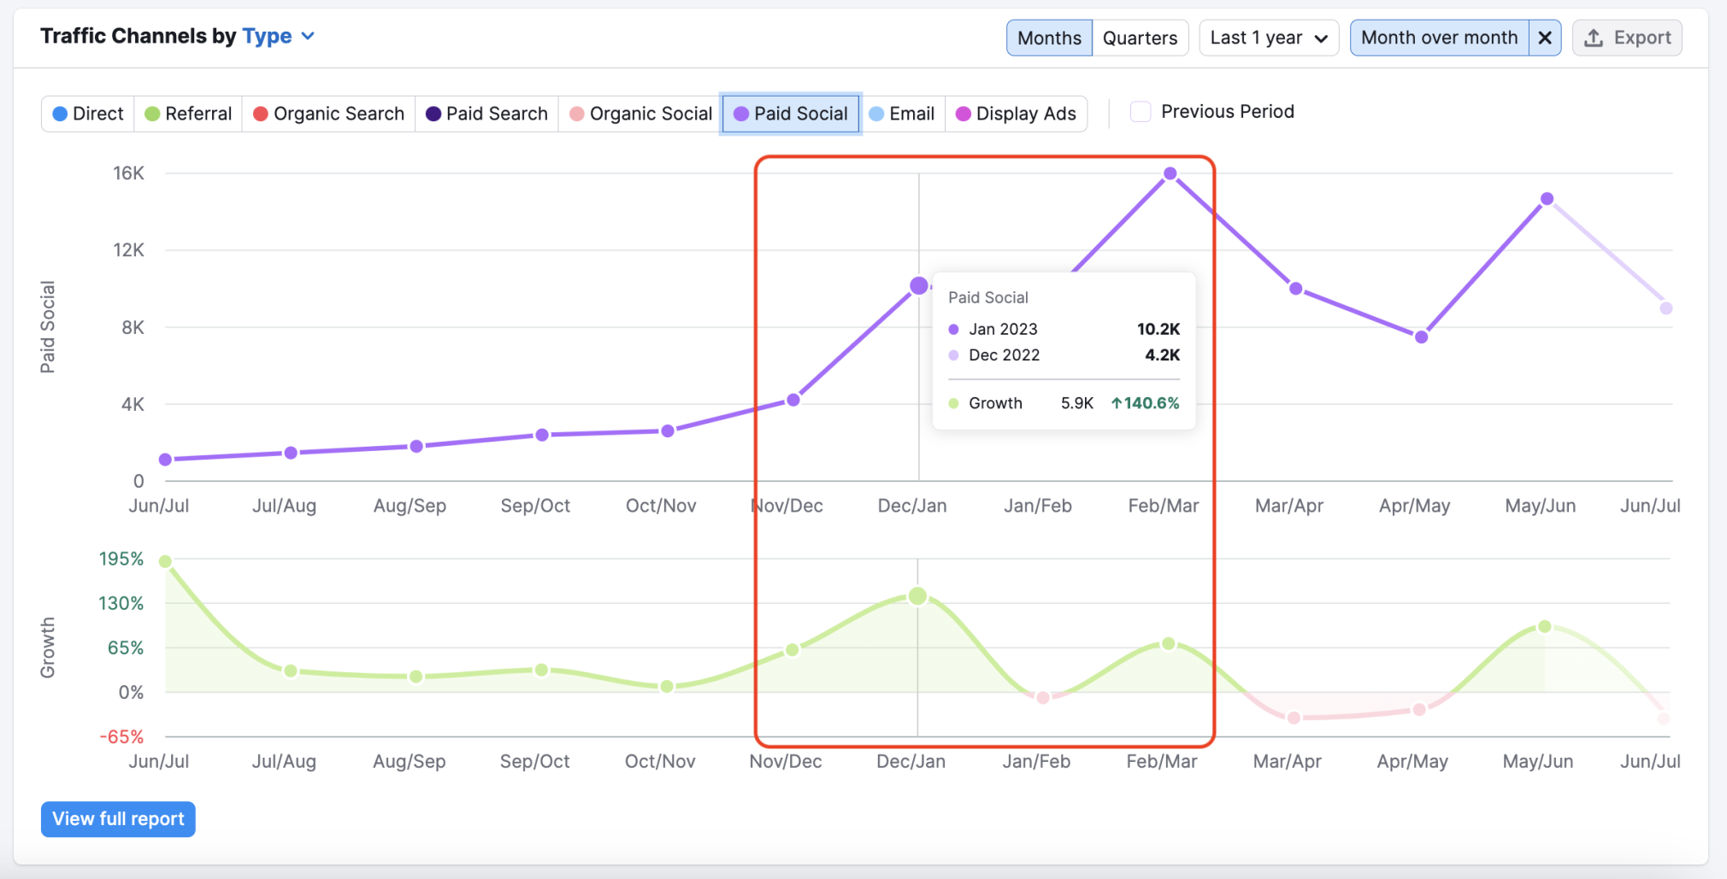Viewport: 1727px width, 879px height.
Task: Select the Paid Search legend item
Action: (486, 114)
